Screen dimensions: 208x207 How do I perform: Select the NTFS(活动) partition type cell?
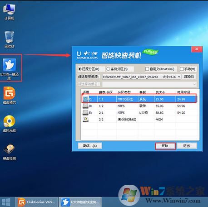pos(125,99)
